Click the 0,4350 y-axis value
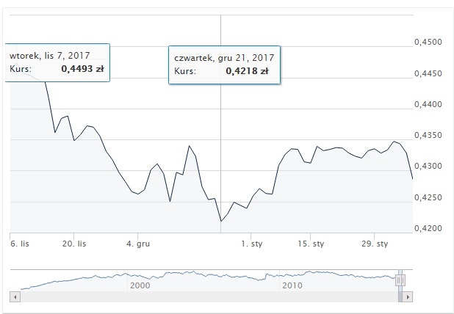Image resolution: width=454 pixels, height=314 pixels. (x=428, y=135)
